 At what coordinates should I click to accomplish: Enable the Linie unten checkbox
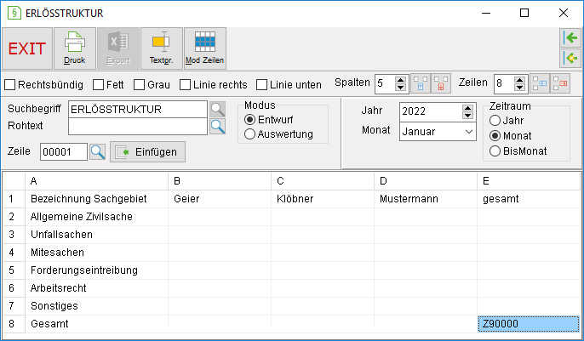262,85
